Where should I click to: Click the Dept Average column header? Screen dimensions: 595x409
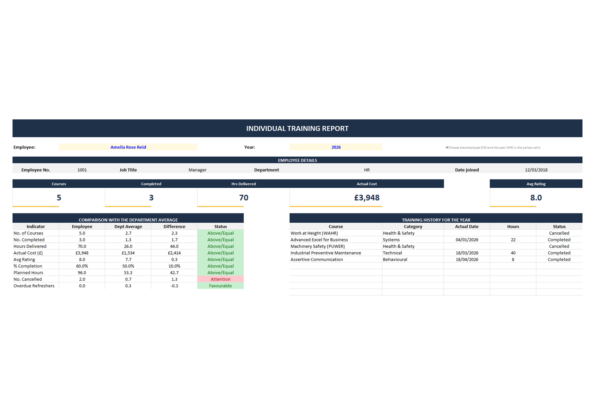pos(128,227)
